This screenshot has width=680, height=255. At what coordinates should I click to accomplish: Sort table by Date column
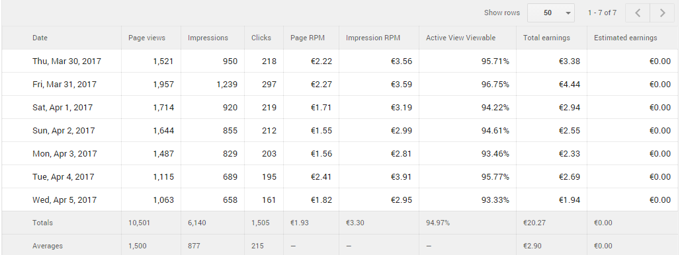click(x=40, y=38)
